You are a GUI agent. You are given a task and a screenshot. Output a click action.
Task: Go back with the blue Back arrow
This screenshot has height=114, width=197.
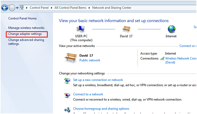tap(5, 8)
